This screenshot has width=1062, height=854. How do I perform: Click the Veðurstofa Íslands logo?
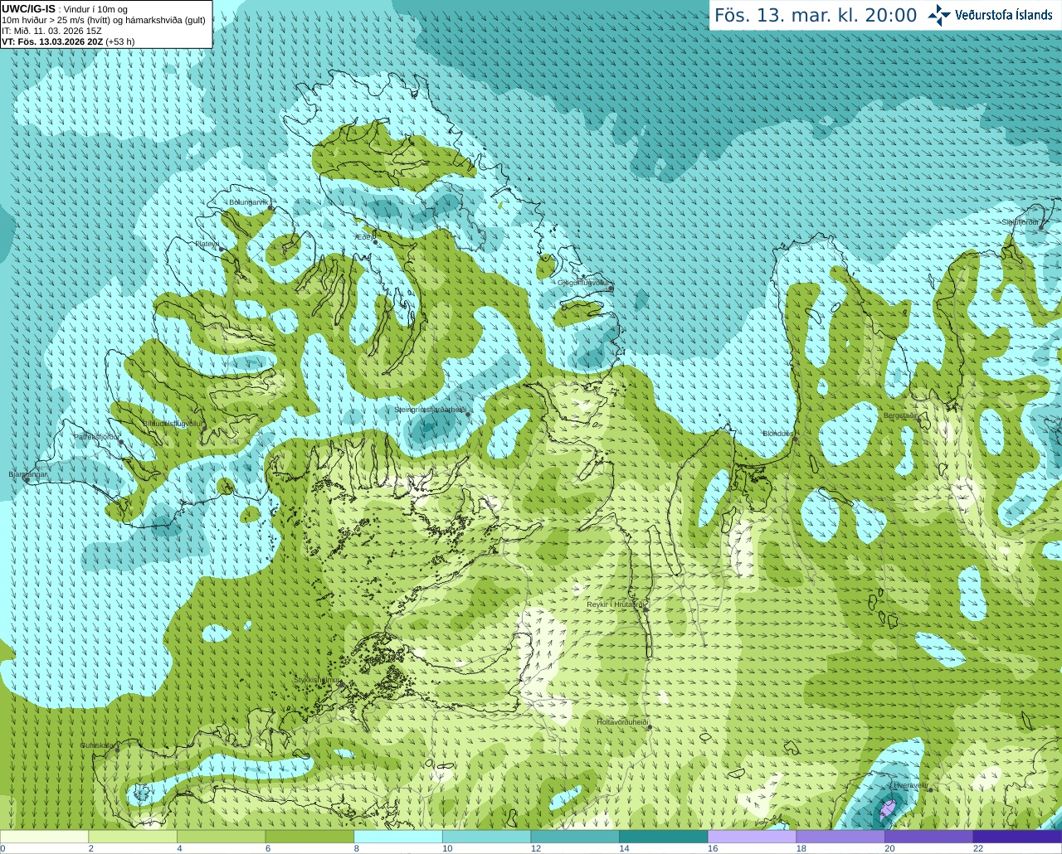990,15
